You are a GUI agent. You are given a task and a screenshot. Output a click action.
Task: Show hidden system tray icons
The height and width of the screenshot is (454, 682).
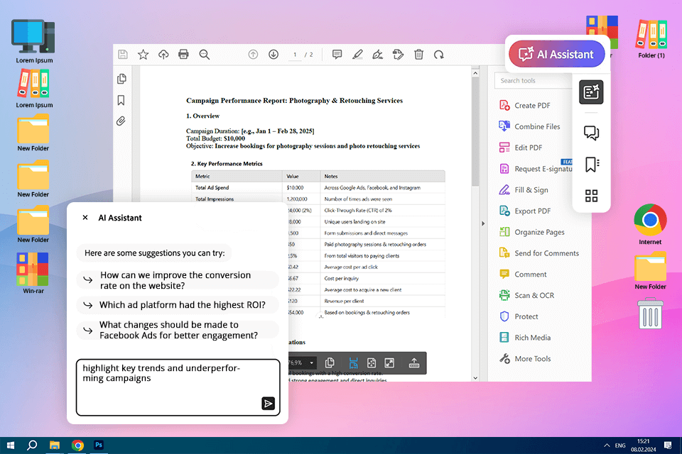[x=607, y=445]
